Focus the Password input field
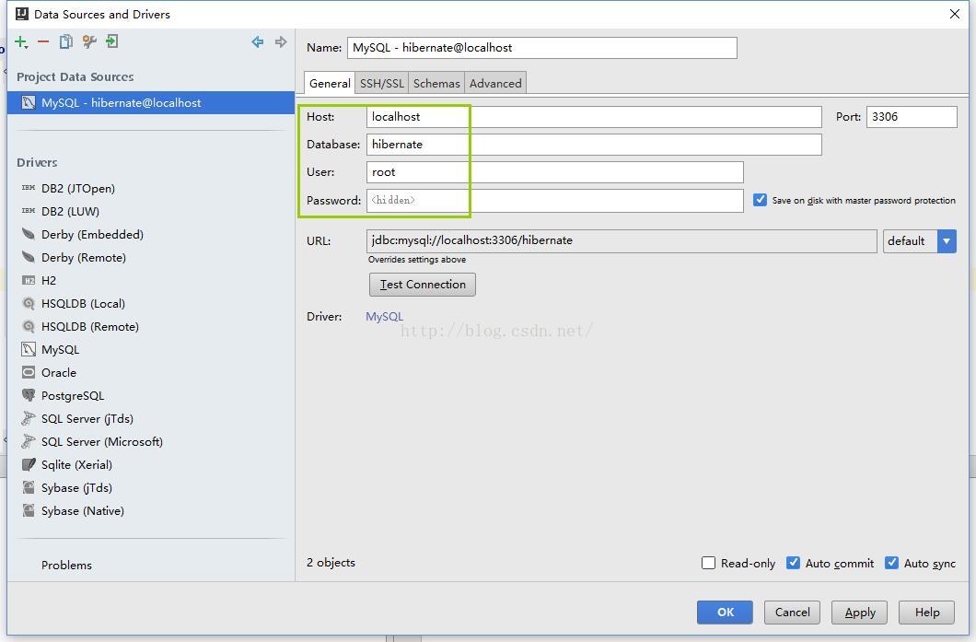 tap(554, 201)
